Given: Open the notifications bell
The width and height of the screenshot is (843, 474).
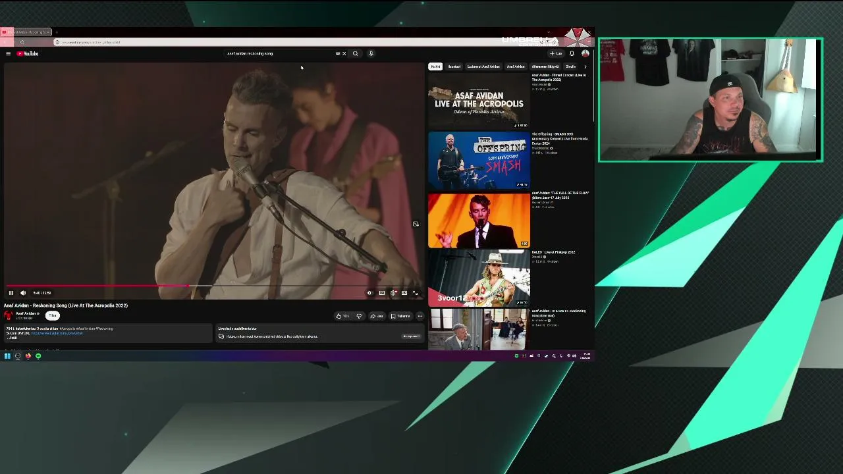Looking at the screenshot, I should coord(572,53).
